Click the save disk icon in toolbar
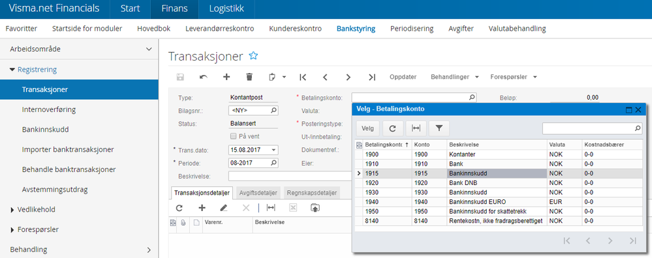Image resolution: width=652 pixels, height=258 pixels. point(181,77)
